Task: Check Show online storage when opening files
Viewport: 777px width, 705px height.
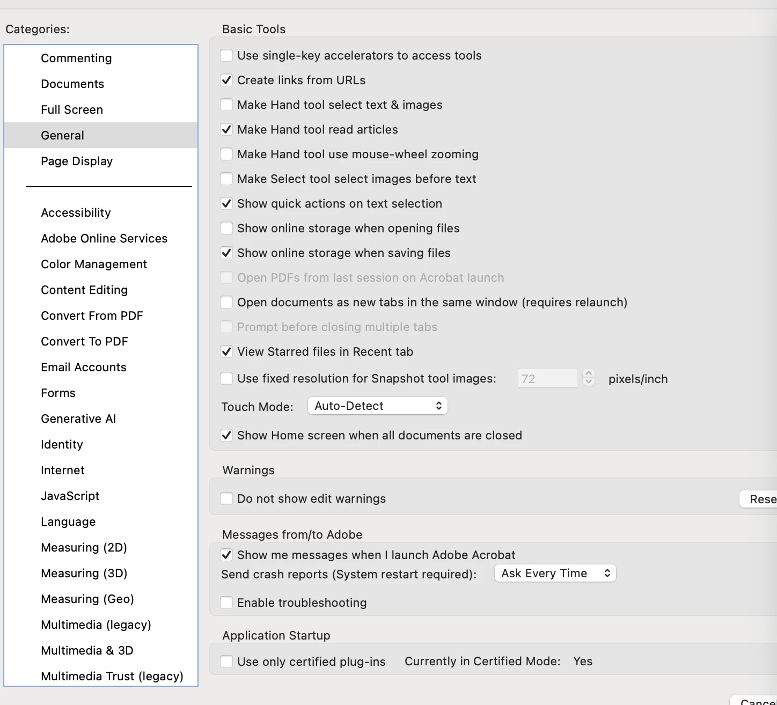Action: [x=226, y=228]
